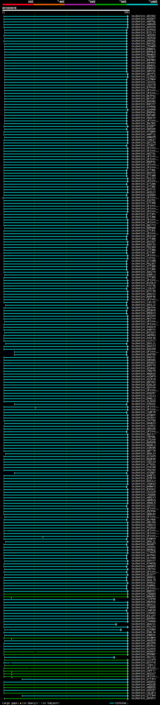
Task: Select the label UniRef100_Q22A30
Action: [143, 649]
